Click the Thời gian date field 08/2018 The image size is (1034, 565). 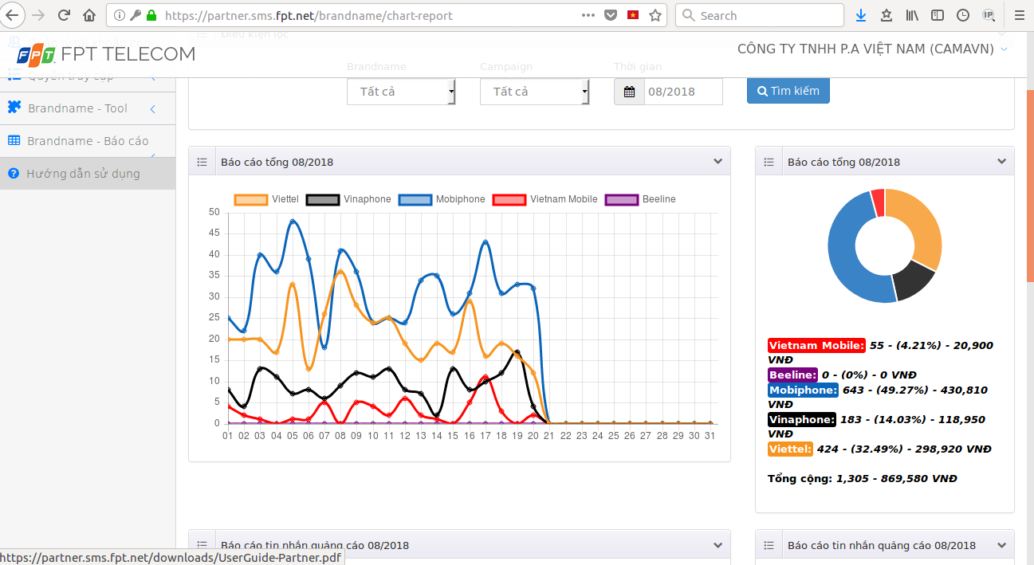[x=683, y=92]
